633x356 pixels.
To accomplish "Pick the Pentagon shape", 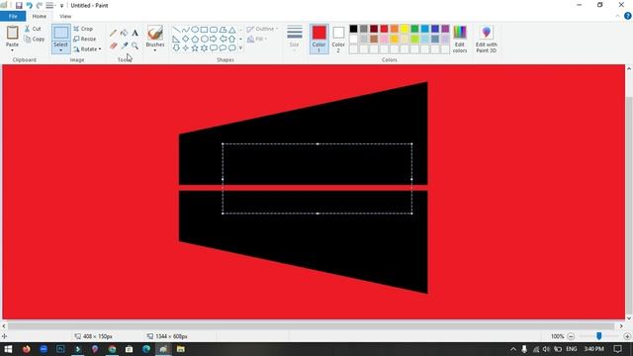I will point(195,39).
